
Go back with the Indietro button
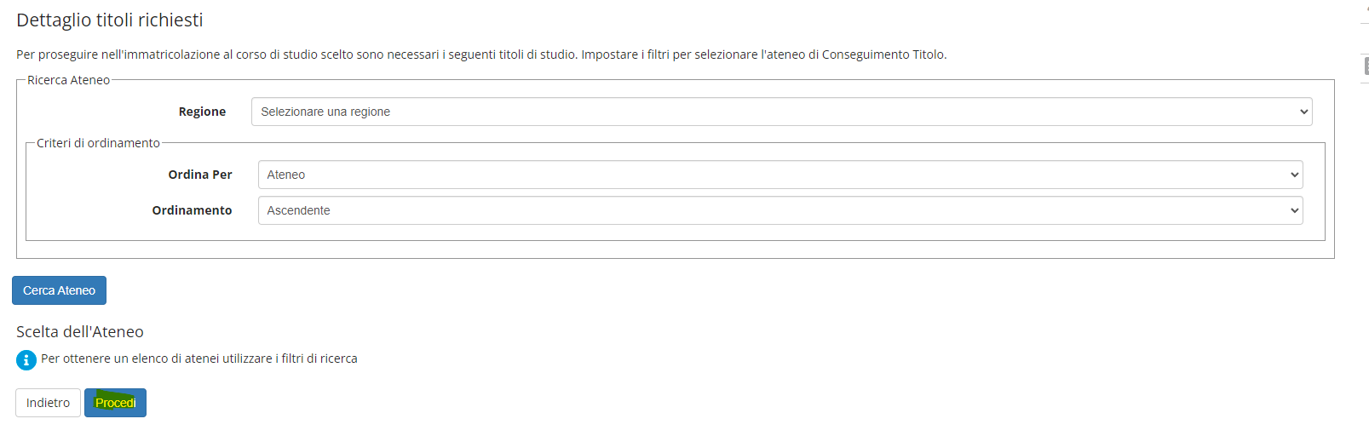click(48, 403)
